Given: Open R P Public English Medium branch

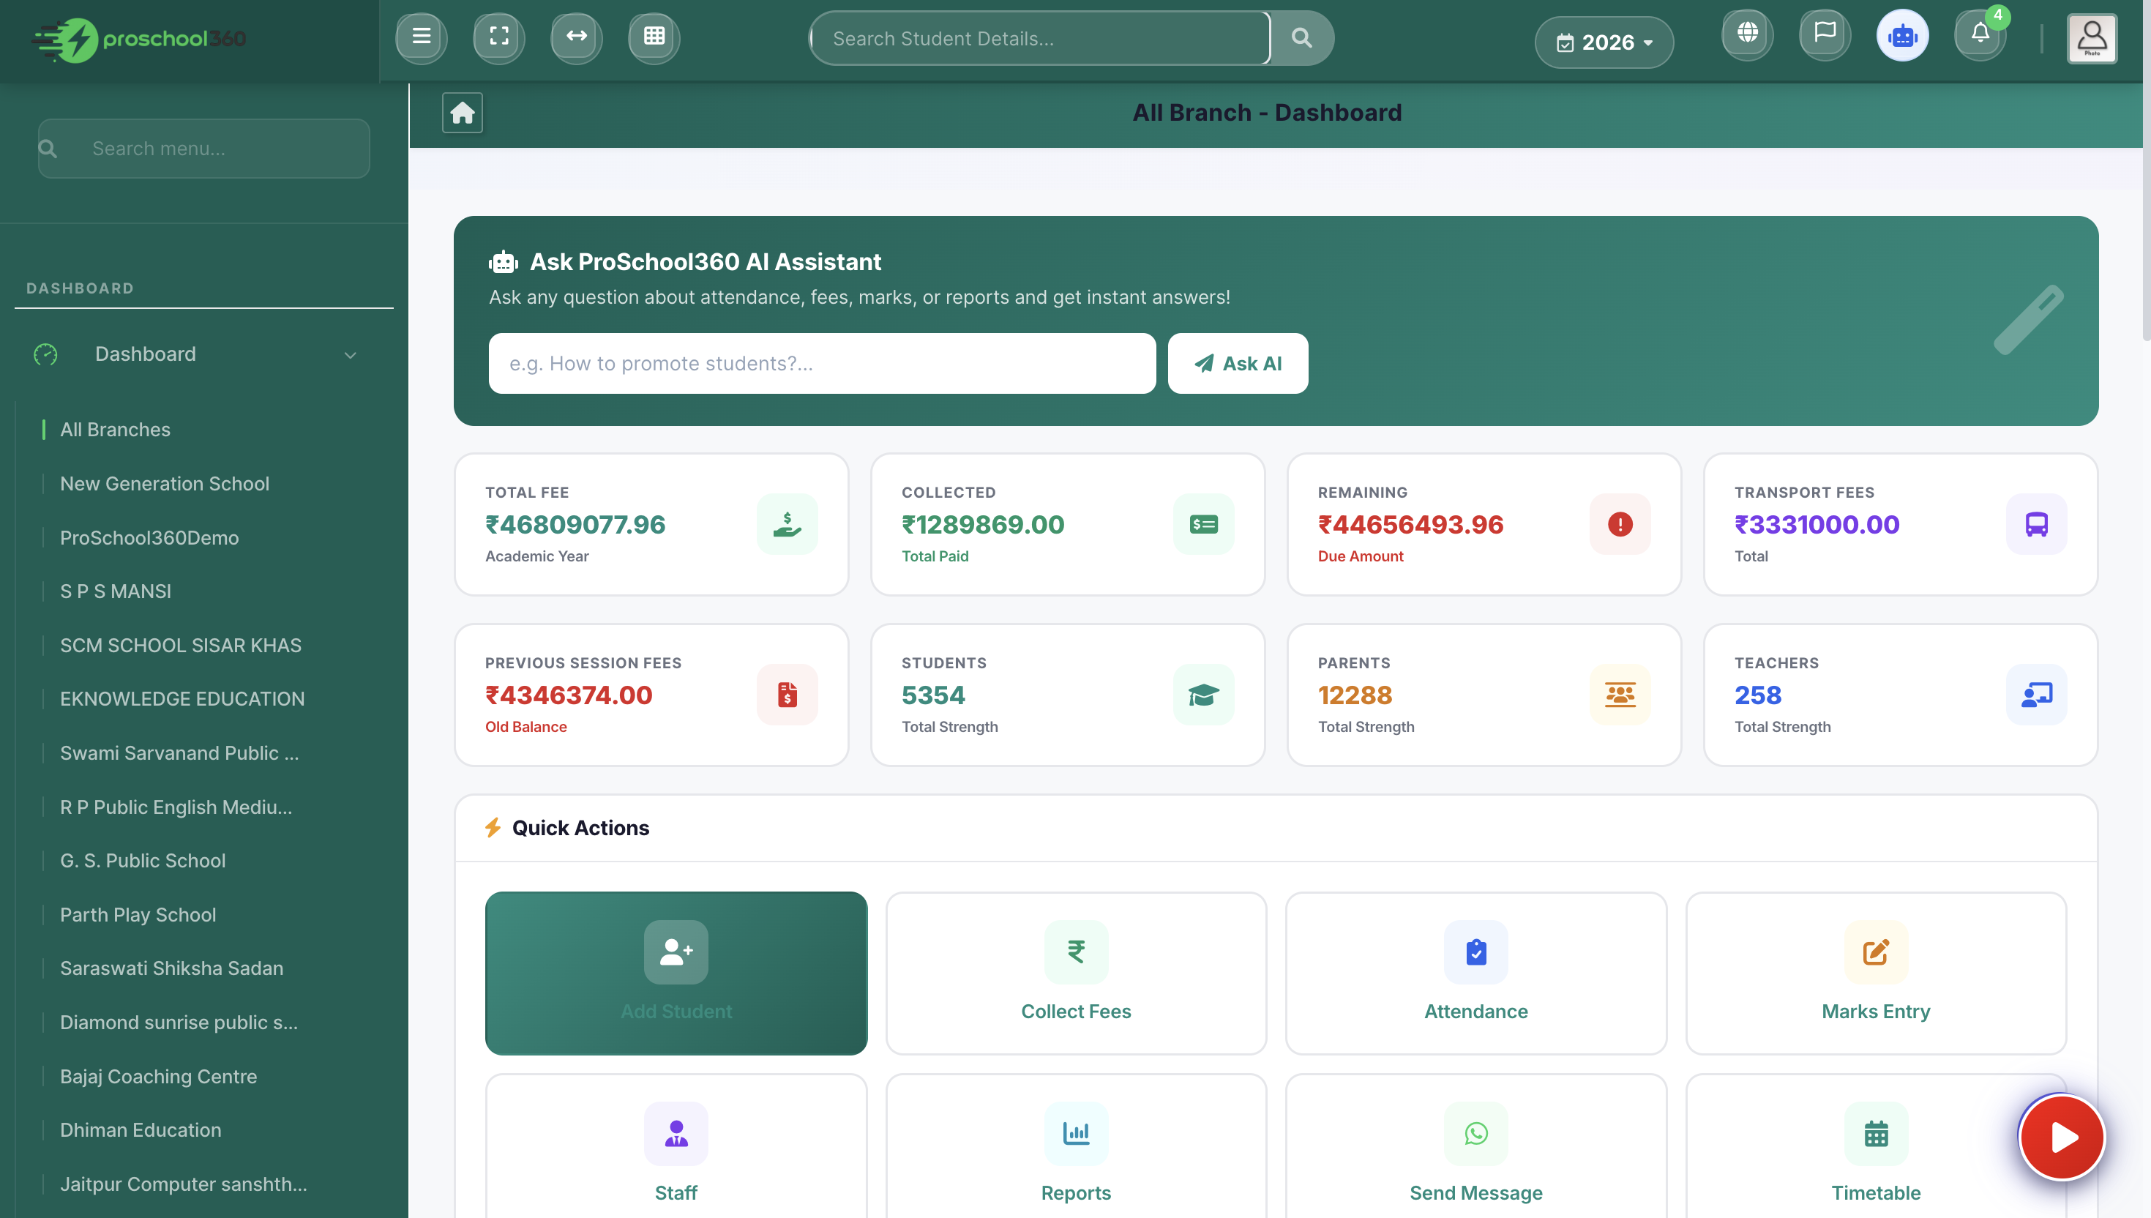Looking at the screenshot, I should [x=176, y=807].
